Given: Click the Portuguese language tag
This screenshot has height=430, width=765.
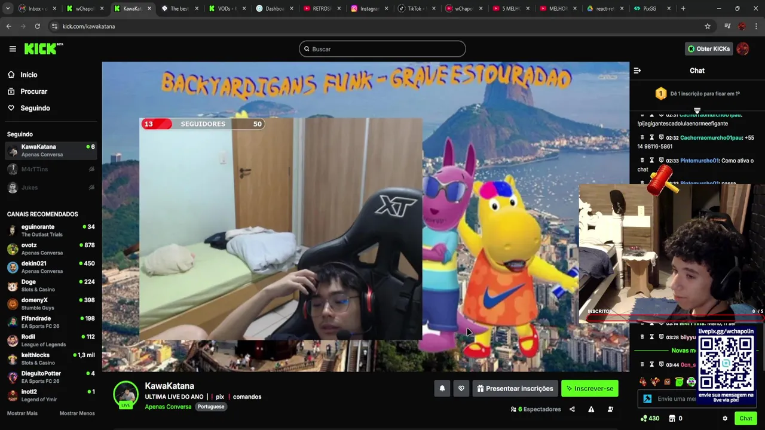Looking at the screenshot, I should pyautogui.click(x=211, y=407).
